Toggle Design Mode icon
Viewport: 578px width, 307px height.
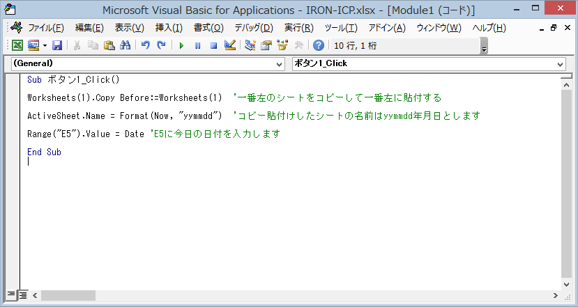(x=230, y=45)
